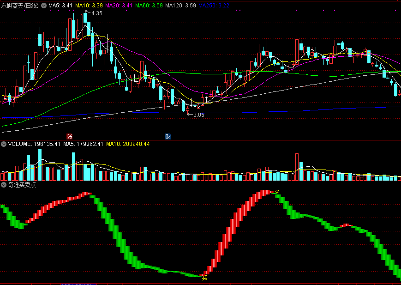Click the volume MA5: 179262.41 label
The width and height of the screenshot is (401, 285).
(x=83, y=144)
